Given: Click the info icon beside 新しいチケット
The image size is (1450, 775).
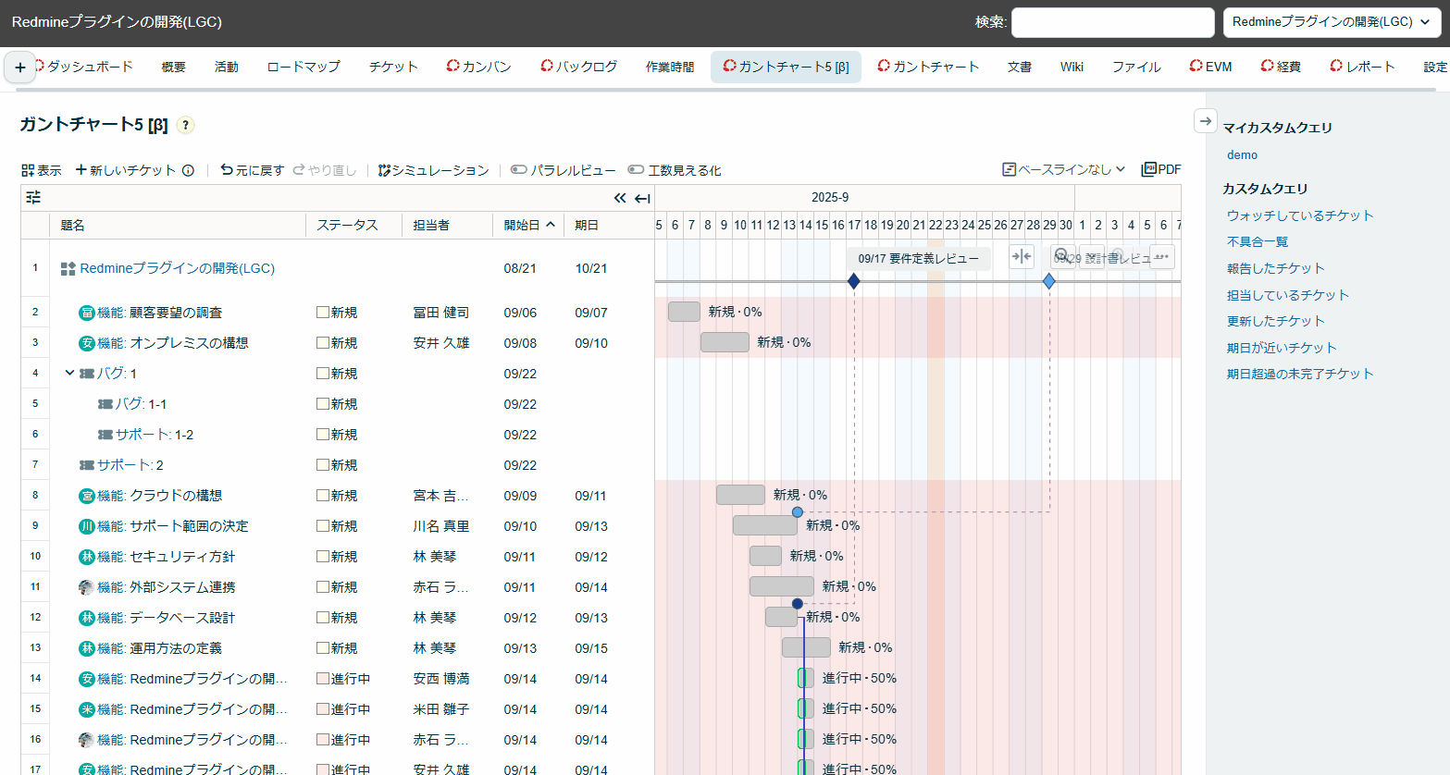Looking at the screenshot, I should pos(188,170).
